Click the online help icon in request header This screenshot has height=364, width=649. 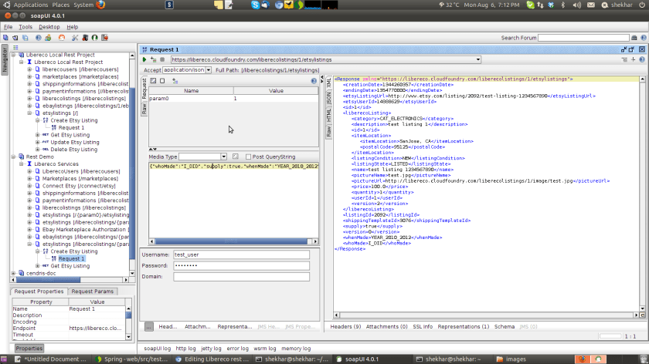pyautogui.click(x=642, y=59)
